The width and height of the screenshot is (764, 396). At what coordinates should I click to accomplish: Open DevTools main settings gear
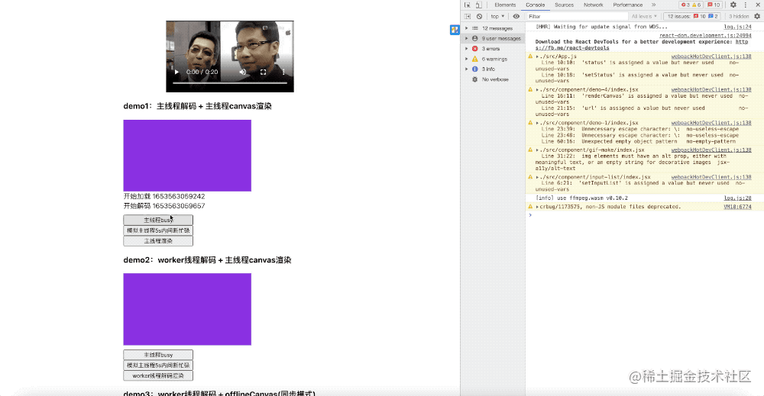(733, 5)
